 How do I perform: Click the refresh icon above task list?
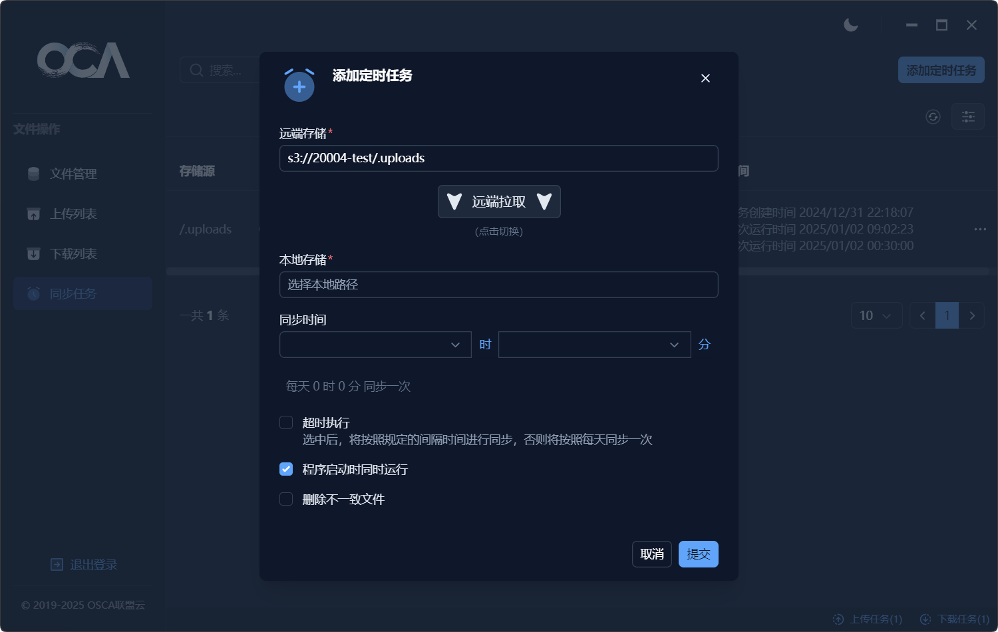tap(933, 117)
